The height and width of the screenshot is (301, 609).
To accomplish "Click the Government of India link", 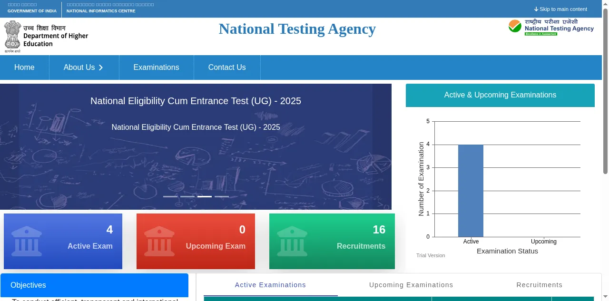I will [x=32, y=11].
